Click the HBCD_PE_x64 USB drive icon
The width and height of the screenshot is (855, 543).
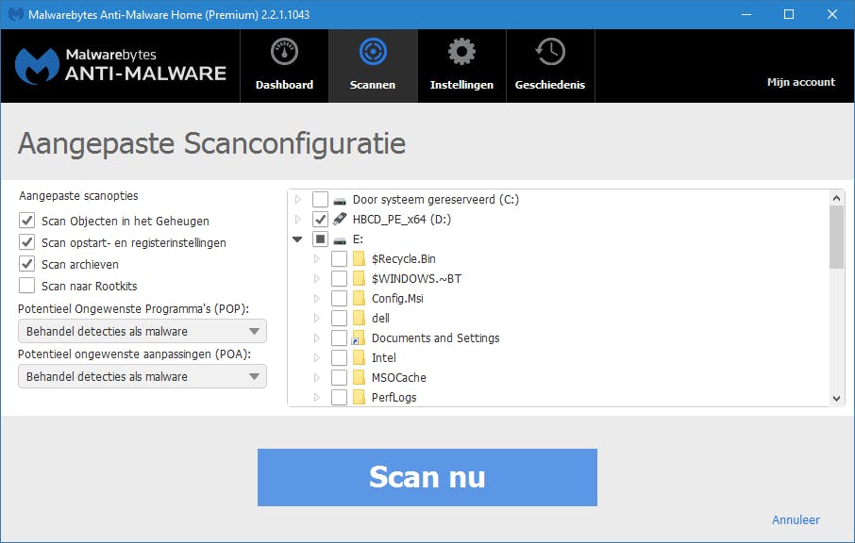[x=340, y=219]
